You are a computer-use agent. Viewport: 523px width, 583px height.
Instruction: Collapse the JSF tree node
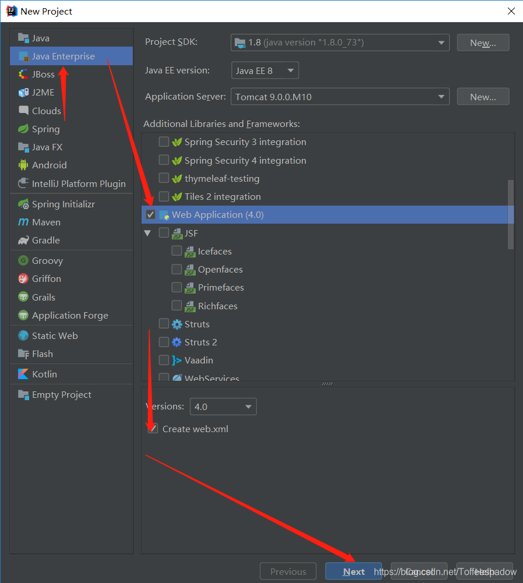click(x=147, y=233)
